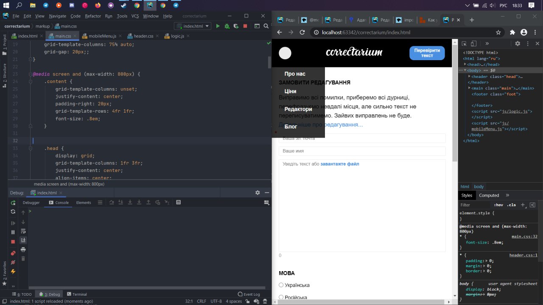Click the yellow lightning bolt icon
Screen dimensions: 543x305
[x=13, y=272]
